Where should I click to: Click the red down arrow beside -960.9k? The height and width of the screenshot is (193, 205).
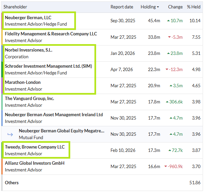pyautogui.click(x=166, y=166)
